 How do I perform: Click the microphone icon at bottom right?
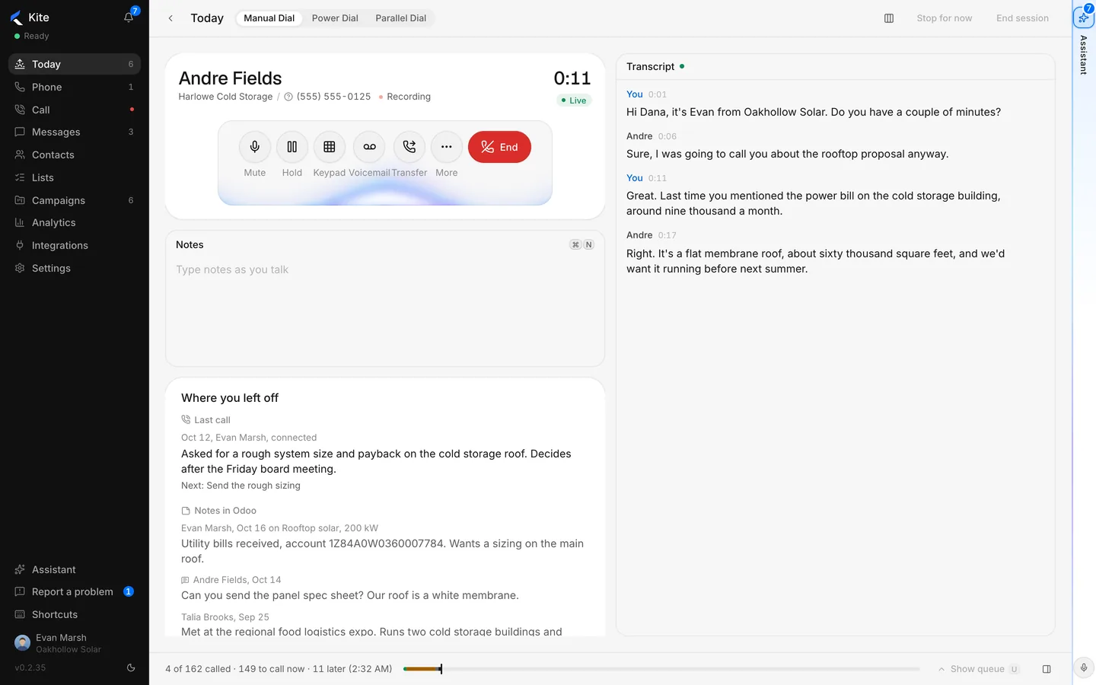tap(1084, 667)
